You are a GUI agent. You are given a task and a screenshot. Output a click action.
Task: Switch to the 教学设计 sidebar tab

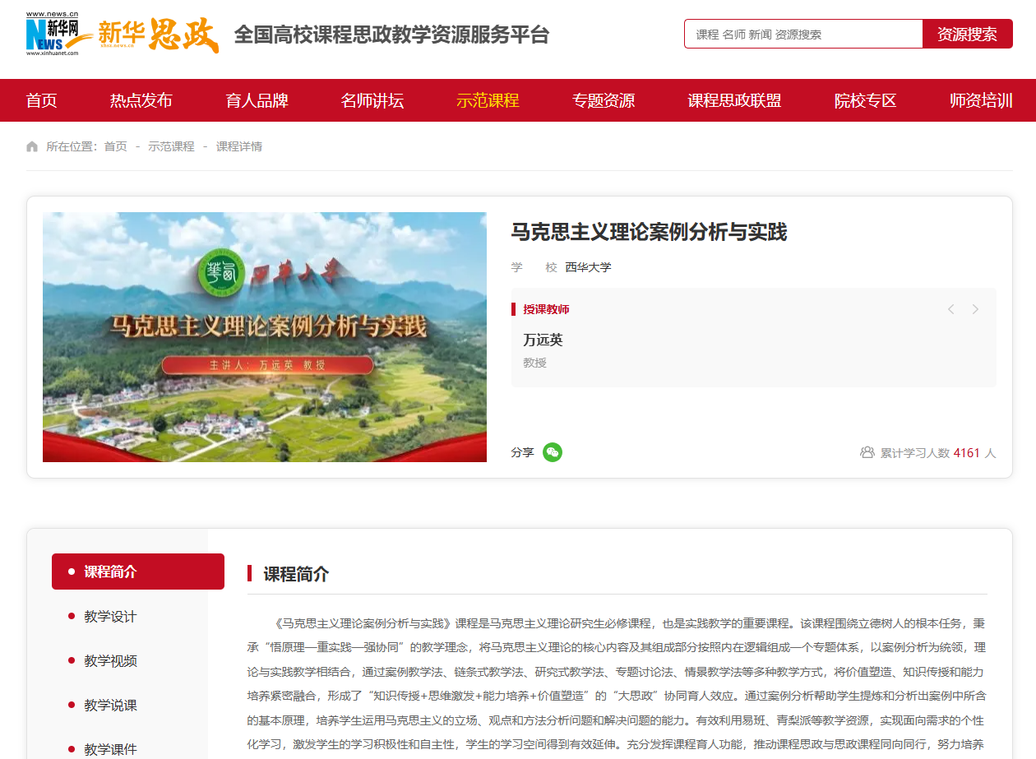[110, 617]
